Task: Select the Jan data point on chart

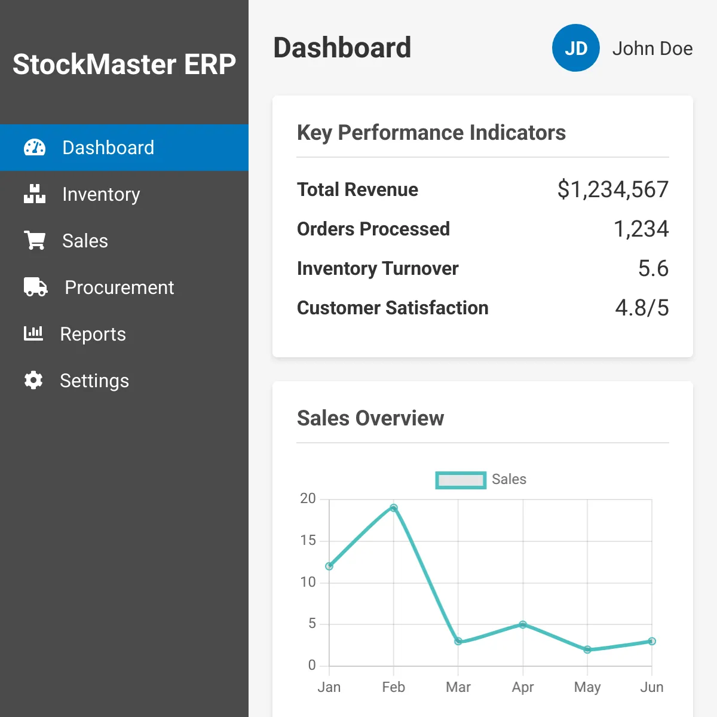Action: click(329, 566)
